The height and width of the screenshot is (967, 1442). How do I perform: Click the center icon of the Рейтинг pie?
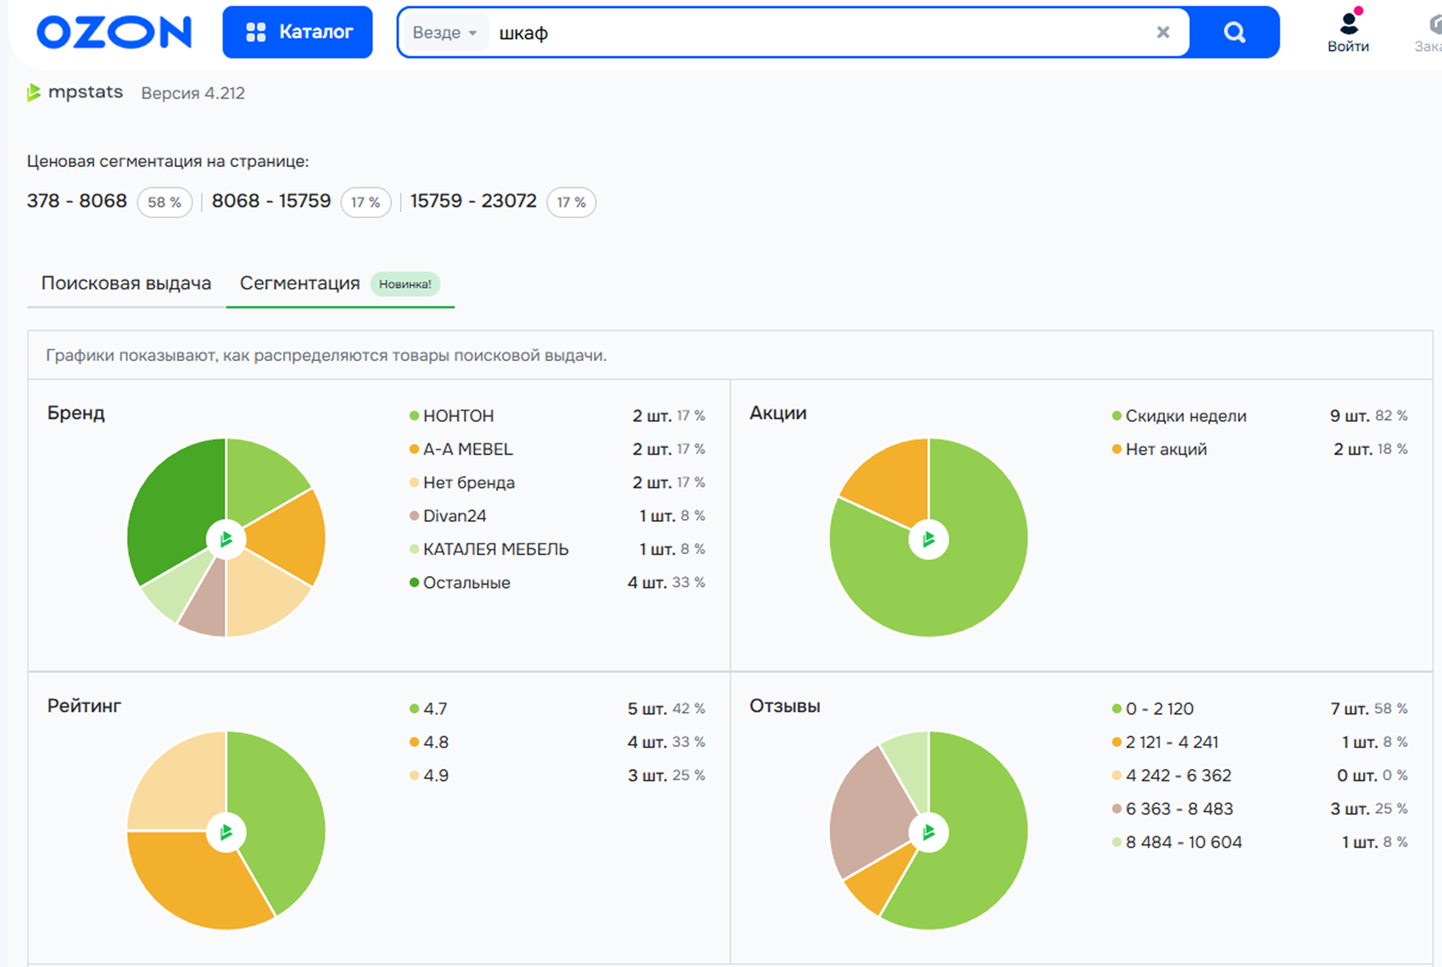(x=226, y=832)
